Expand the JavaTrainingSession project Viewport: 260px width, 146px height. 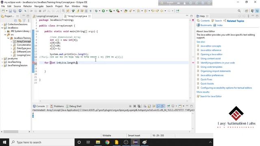[x=2, y=65]
